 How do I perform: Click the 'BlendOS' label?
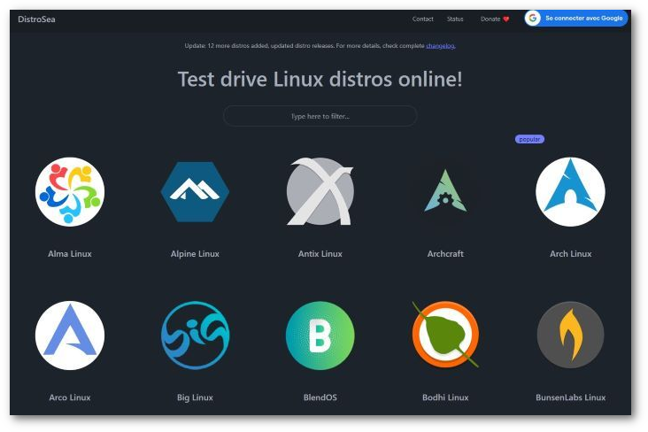pos(320,397)
